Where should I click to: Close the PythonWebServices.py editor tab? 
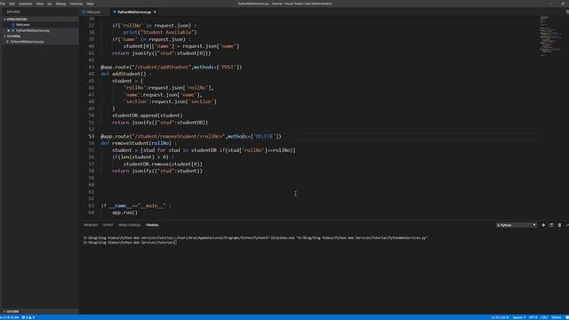click(155, 12)
